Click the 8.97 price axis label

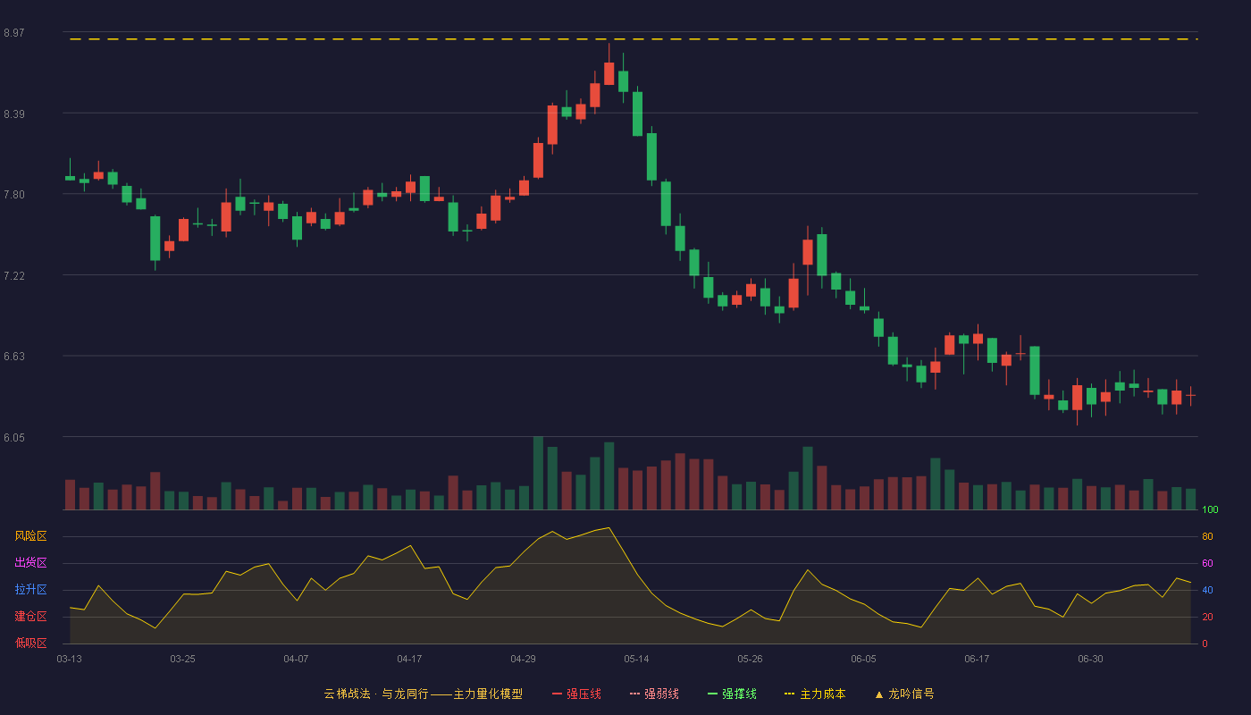(14, 33)
